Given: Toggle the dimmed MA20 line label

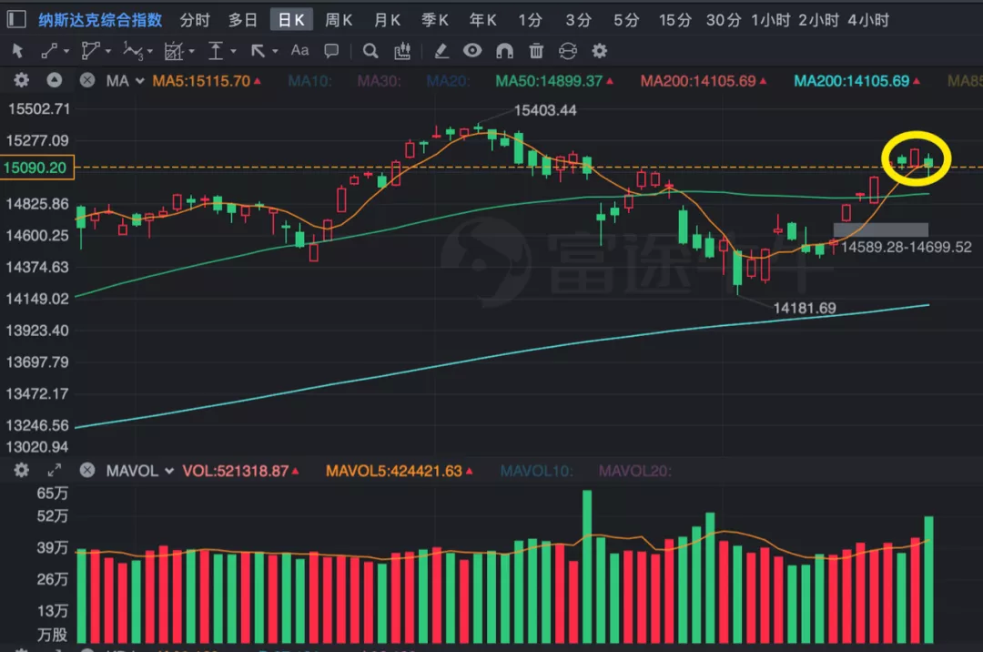Looking at the screenshot, I should (448, 81).
